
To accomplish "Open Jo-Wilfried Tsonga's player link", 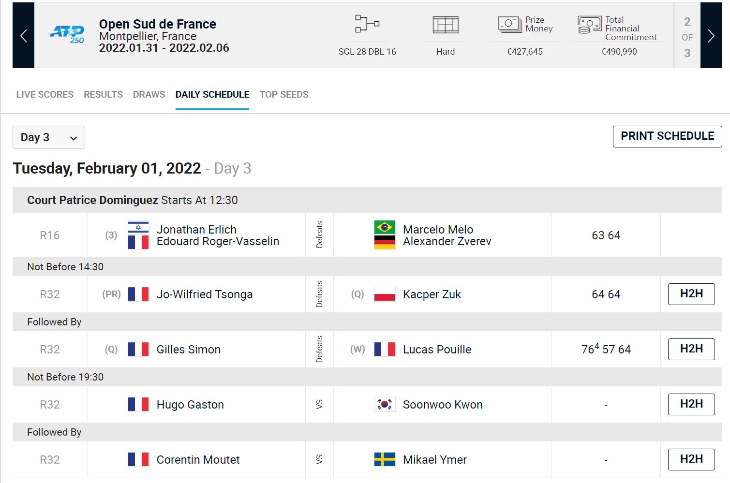I will (204, 294).
